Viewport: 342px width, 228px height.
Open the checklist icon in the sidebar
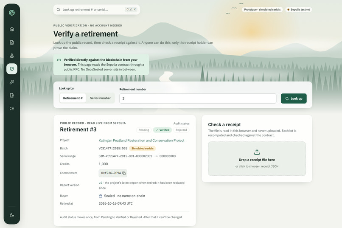[12, 108]
